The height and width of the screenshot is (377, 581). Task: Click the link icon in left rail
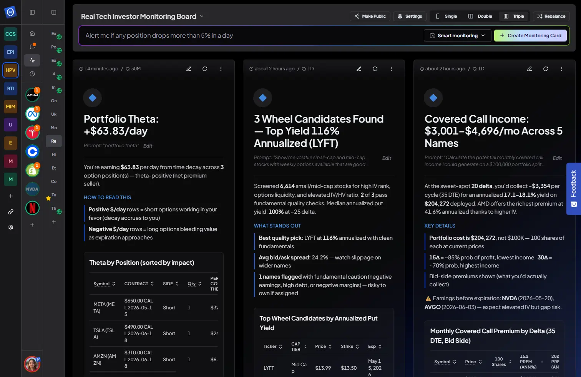pos(11,212)
